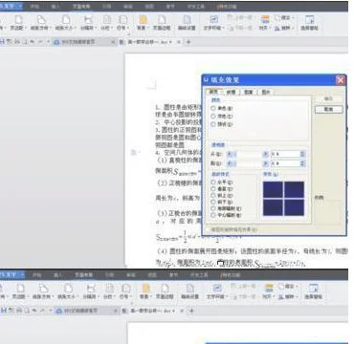Click 纸张方向 orientation icon in upper ribbon

tap(40, 20)
